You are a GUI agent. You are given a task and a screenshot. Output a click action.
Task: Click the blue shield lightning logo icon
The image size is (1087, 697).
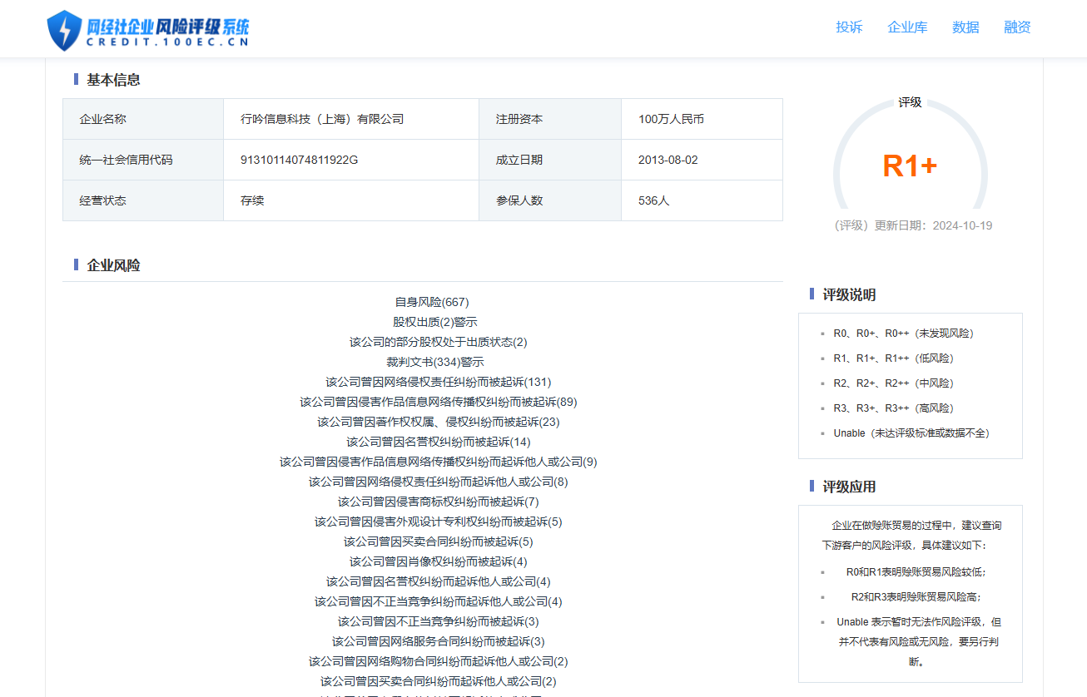click(x=65, y=31)
